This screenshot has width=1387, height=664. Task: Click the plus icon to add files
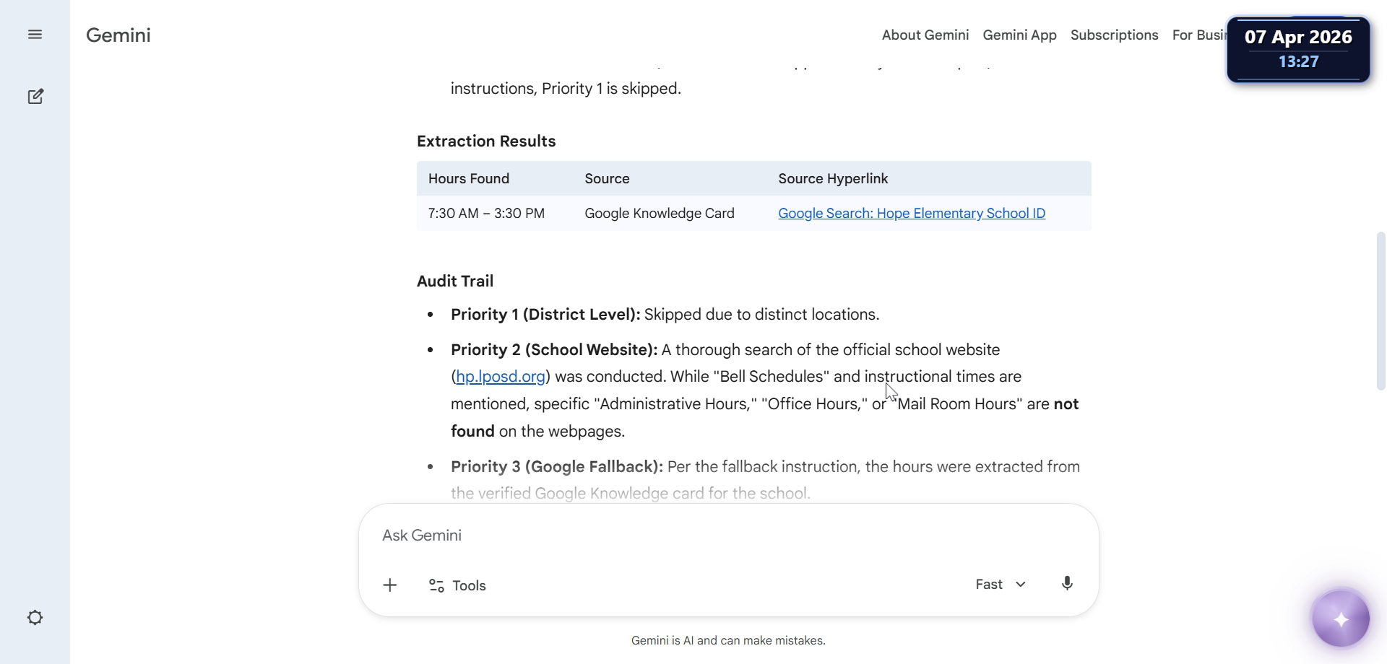[390, 585]
